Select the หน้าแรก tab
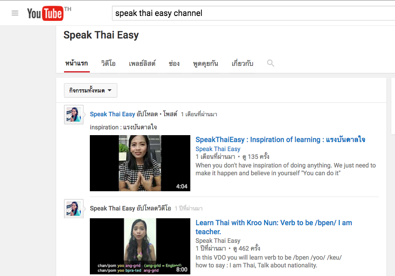 tap(77, 63)
